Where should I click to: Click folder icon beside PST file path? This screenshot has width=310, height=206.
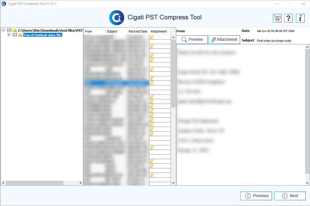point(15,30)
